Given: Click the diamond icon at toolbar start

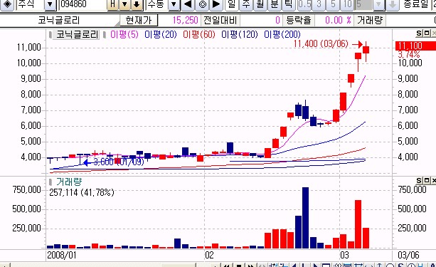Looking at the screenshot, I should pyautogui.click(x=6, y=4).
